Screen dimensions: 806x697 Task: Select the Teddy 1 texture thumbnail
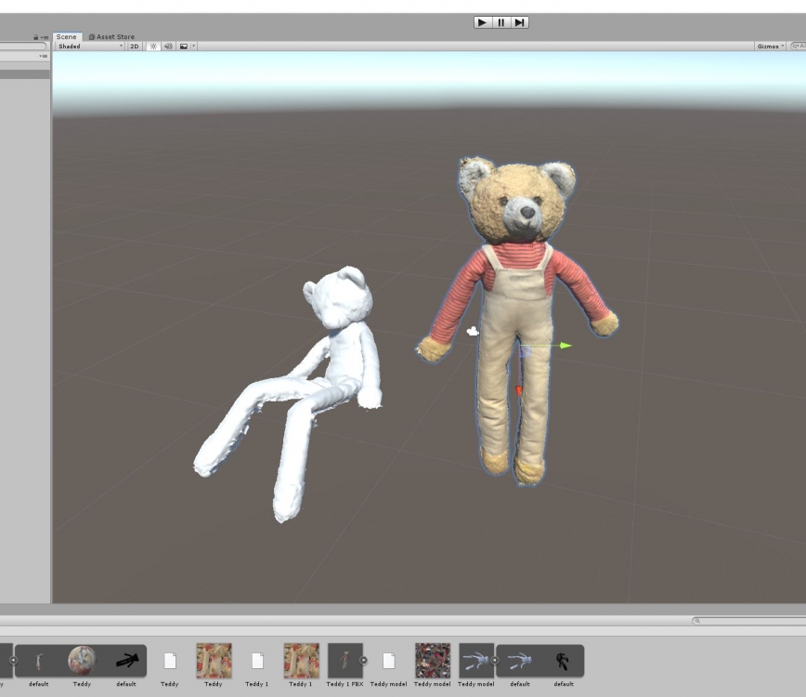301,661
